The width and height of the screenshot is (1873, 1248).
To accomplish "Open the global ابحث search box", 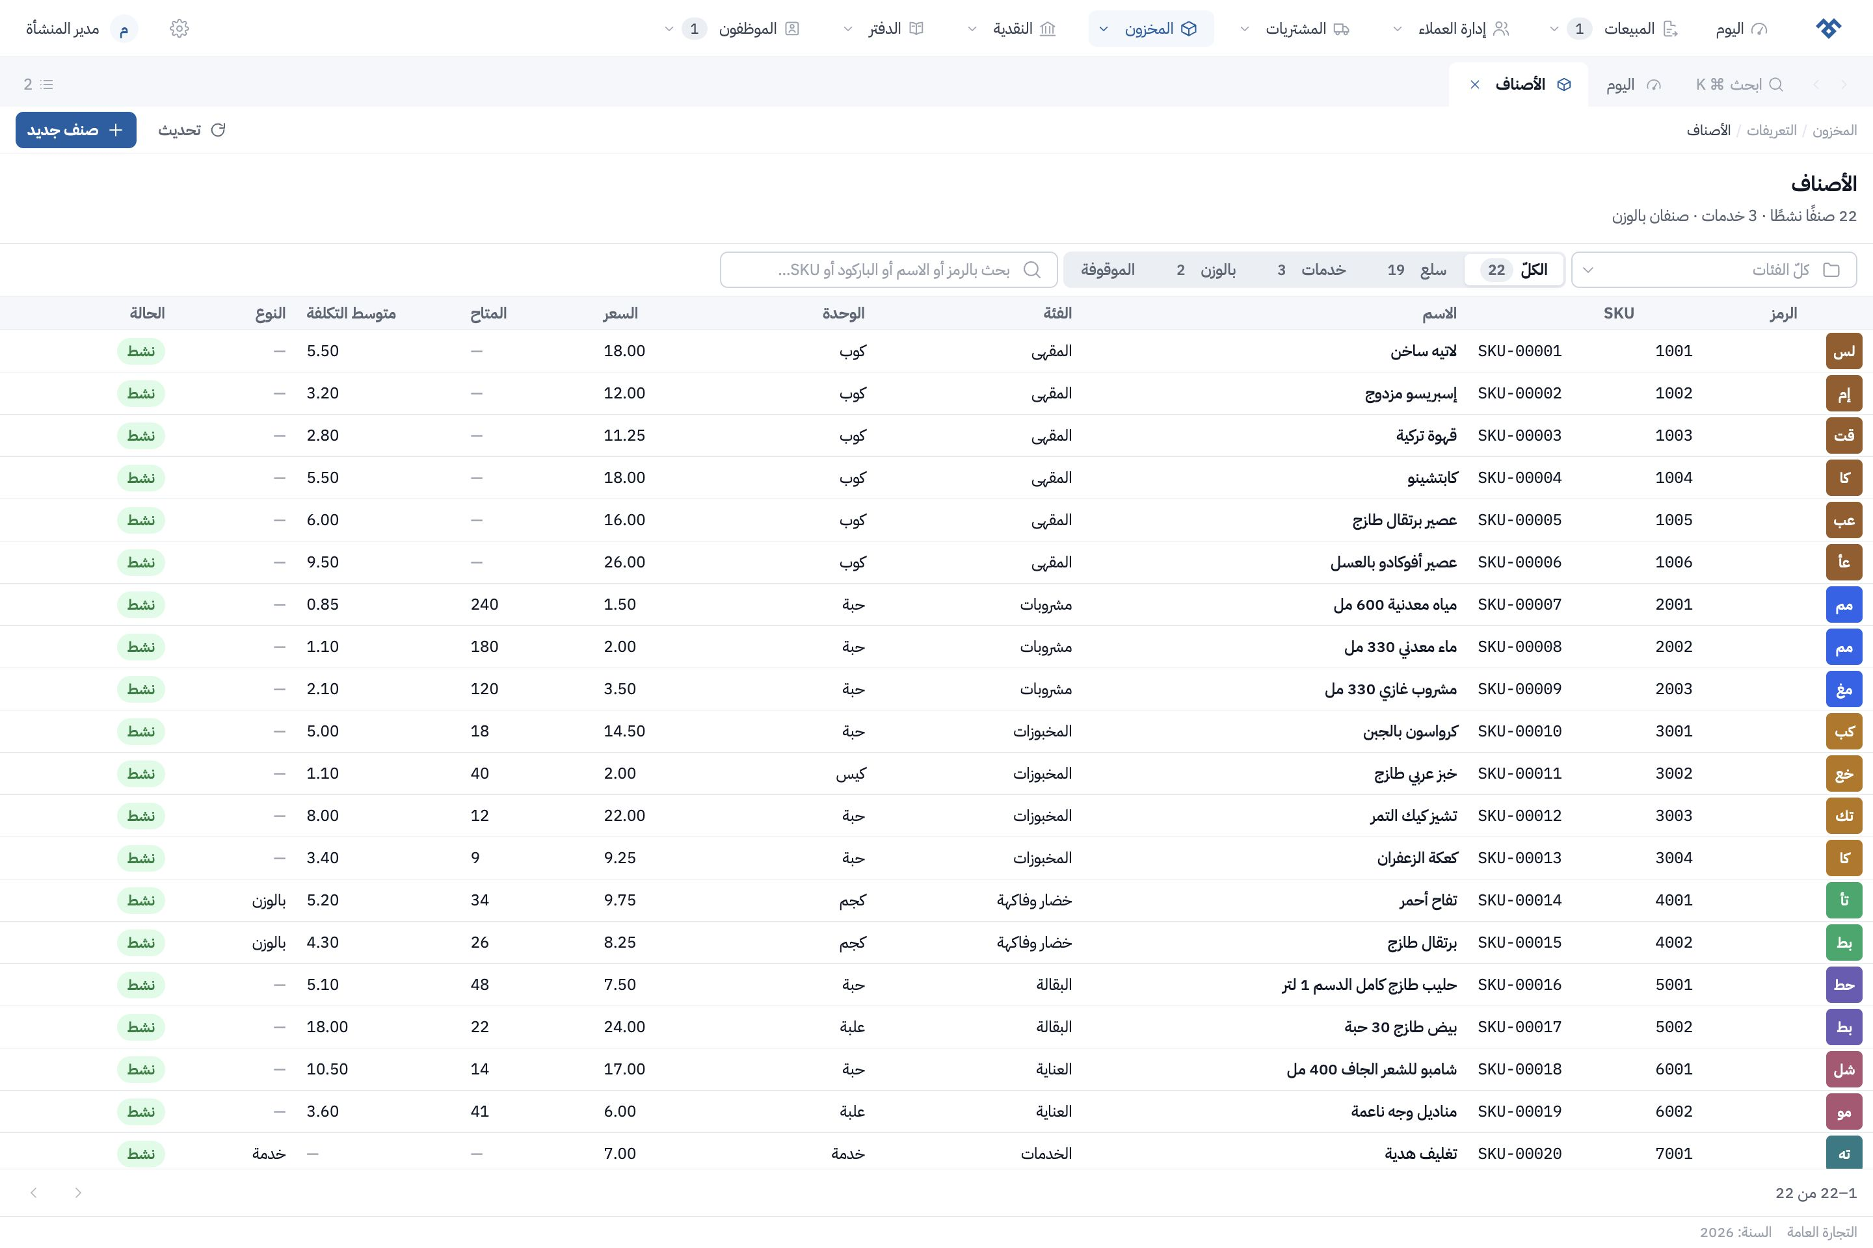I will pos(1739,84).
